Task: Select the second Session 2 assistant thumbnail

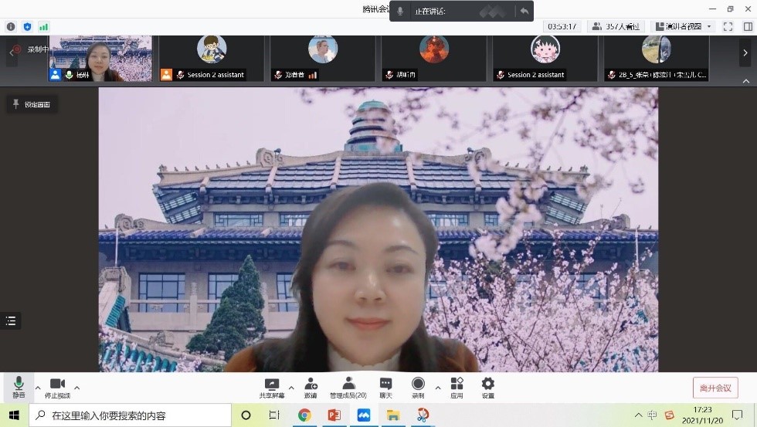Action: (545, 59)
